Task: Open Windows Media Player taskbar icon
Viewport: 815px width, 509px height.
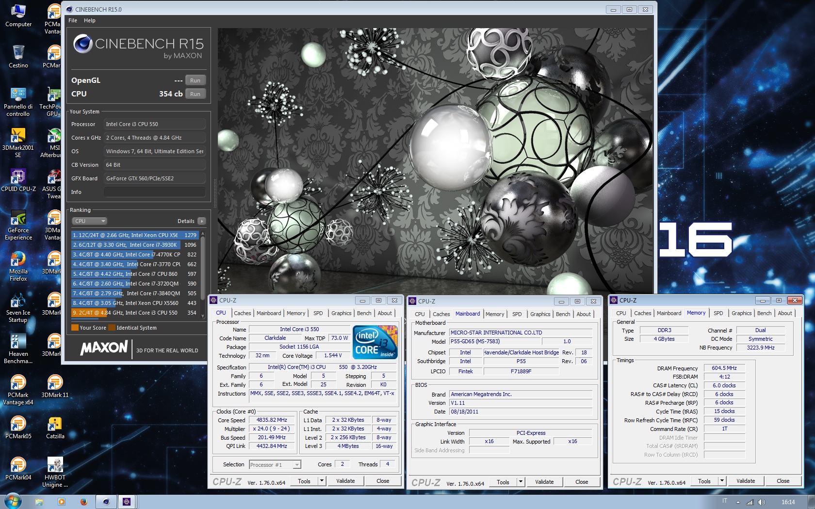Action: pos(61,502)
